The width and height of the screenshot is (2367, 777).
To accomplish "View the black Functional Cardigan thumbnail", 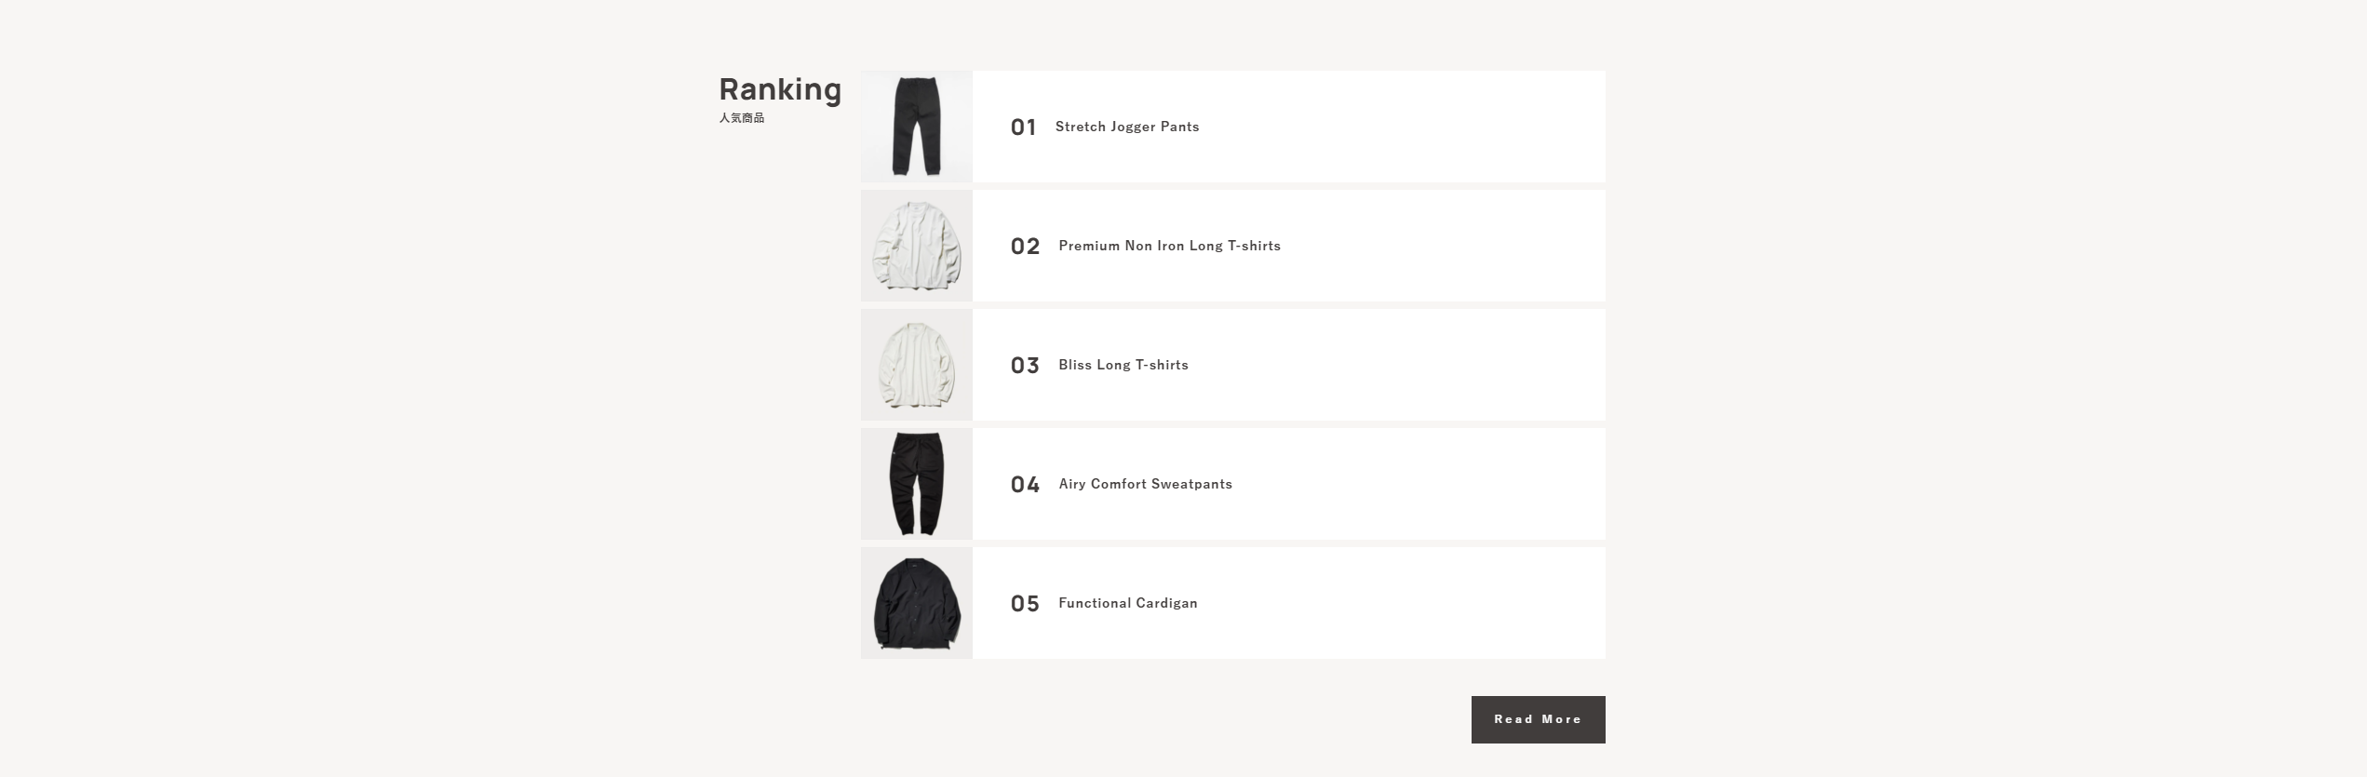I will coord(916,603).
